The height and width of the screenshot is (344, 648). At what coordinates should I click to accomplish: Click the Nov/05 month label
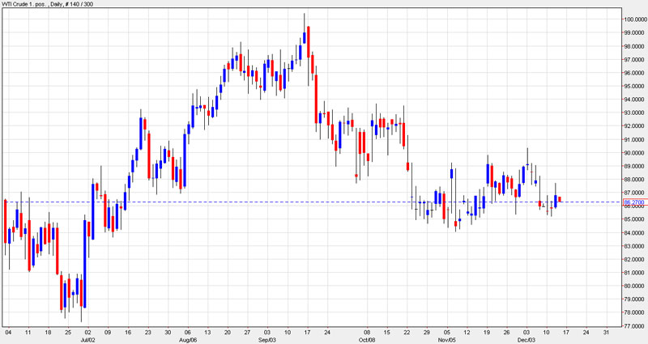pos(447,339)
